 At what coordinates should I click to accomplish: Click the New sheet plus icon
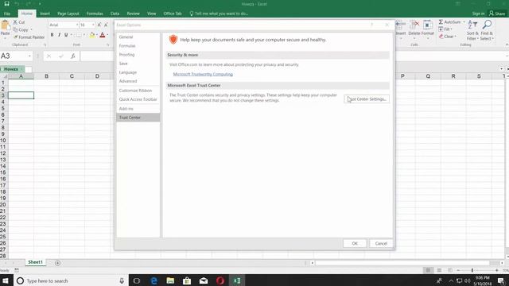[x=57, y=263]
